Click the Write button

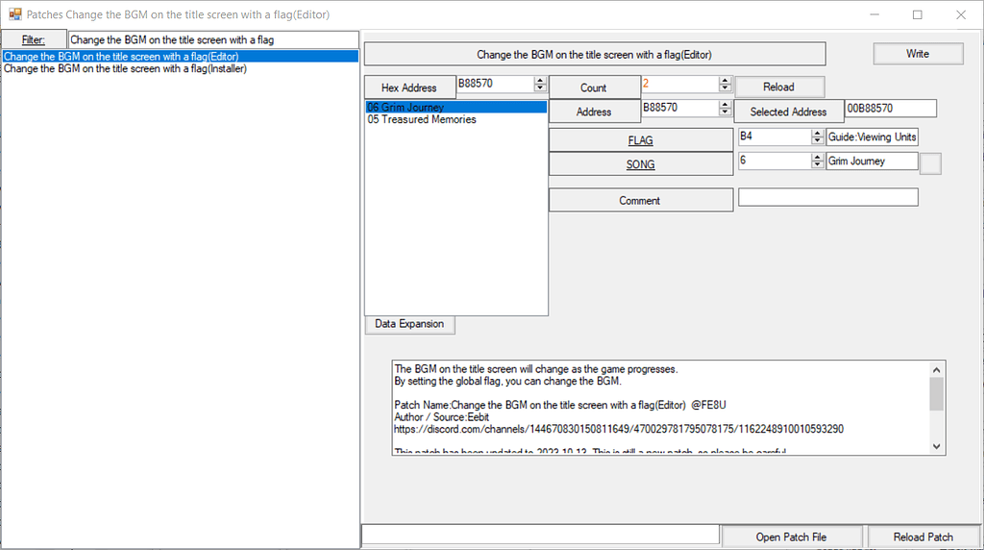point(918,54)
